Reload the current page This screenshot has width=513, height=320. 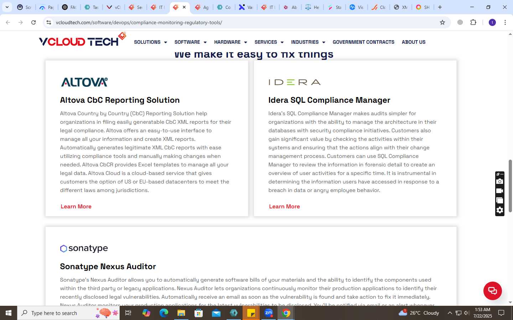tap(33, 22)
